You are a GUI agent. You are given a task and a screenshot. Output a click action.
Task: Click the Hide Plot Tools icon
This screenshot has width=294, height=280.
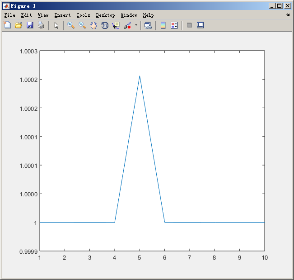[189, 25]
